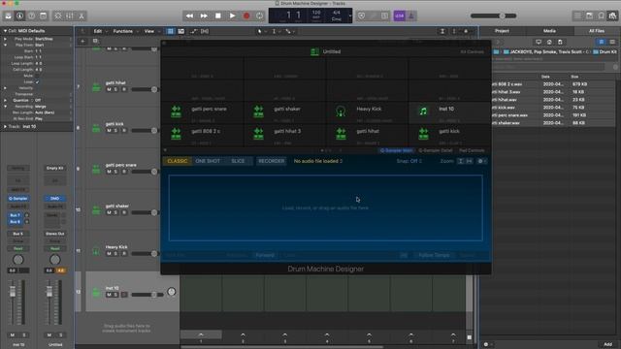Select the gatti hihat 3 pad
The height and width of the screenshot is (349, 621).
coord(284,135)
